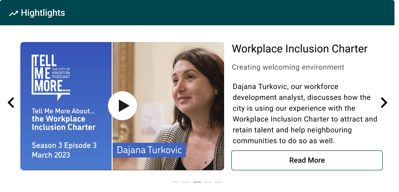Click the Dajana Turkovic name label

(149, 150)
